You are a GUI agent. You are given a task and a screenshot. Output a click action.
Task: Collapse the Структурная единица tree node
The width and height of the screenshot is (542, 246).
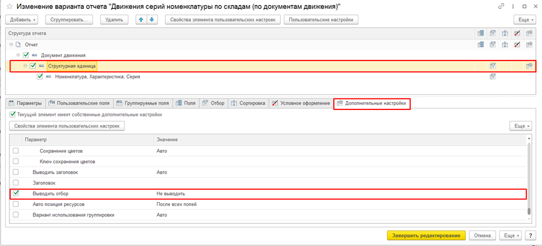[25, 66]
